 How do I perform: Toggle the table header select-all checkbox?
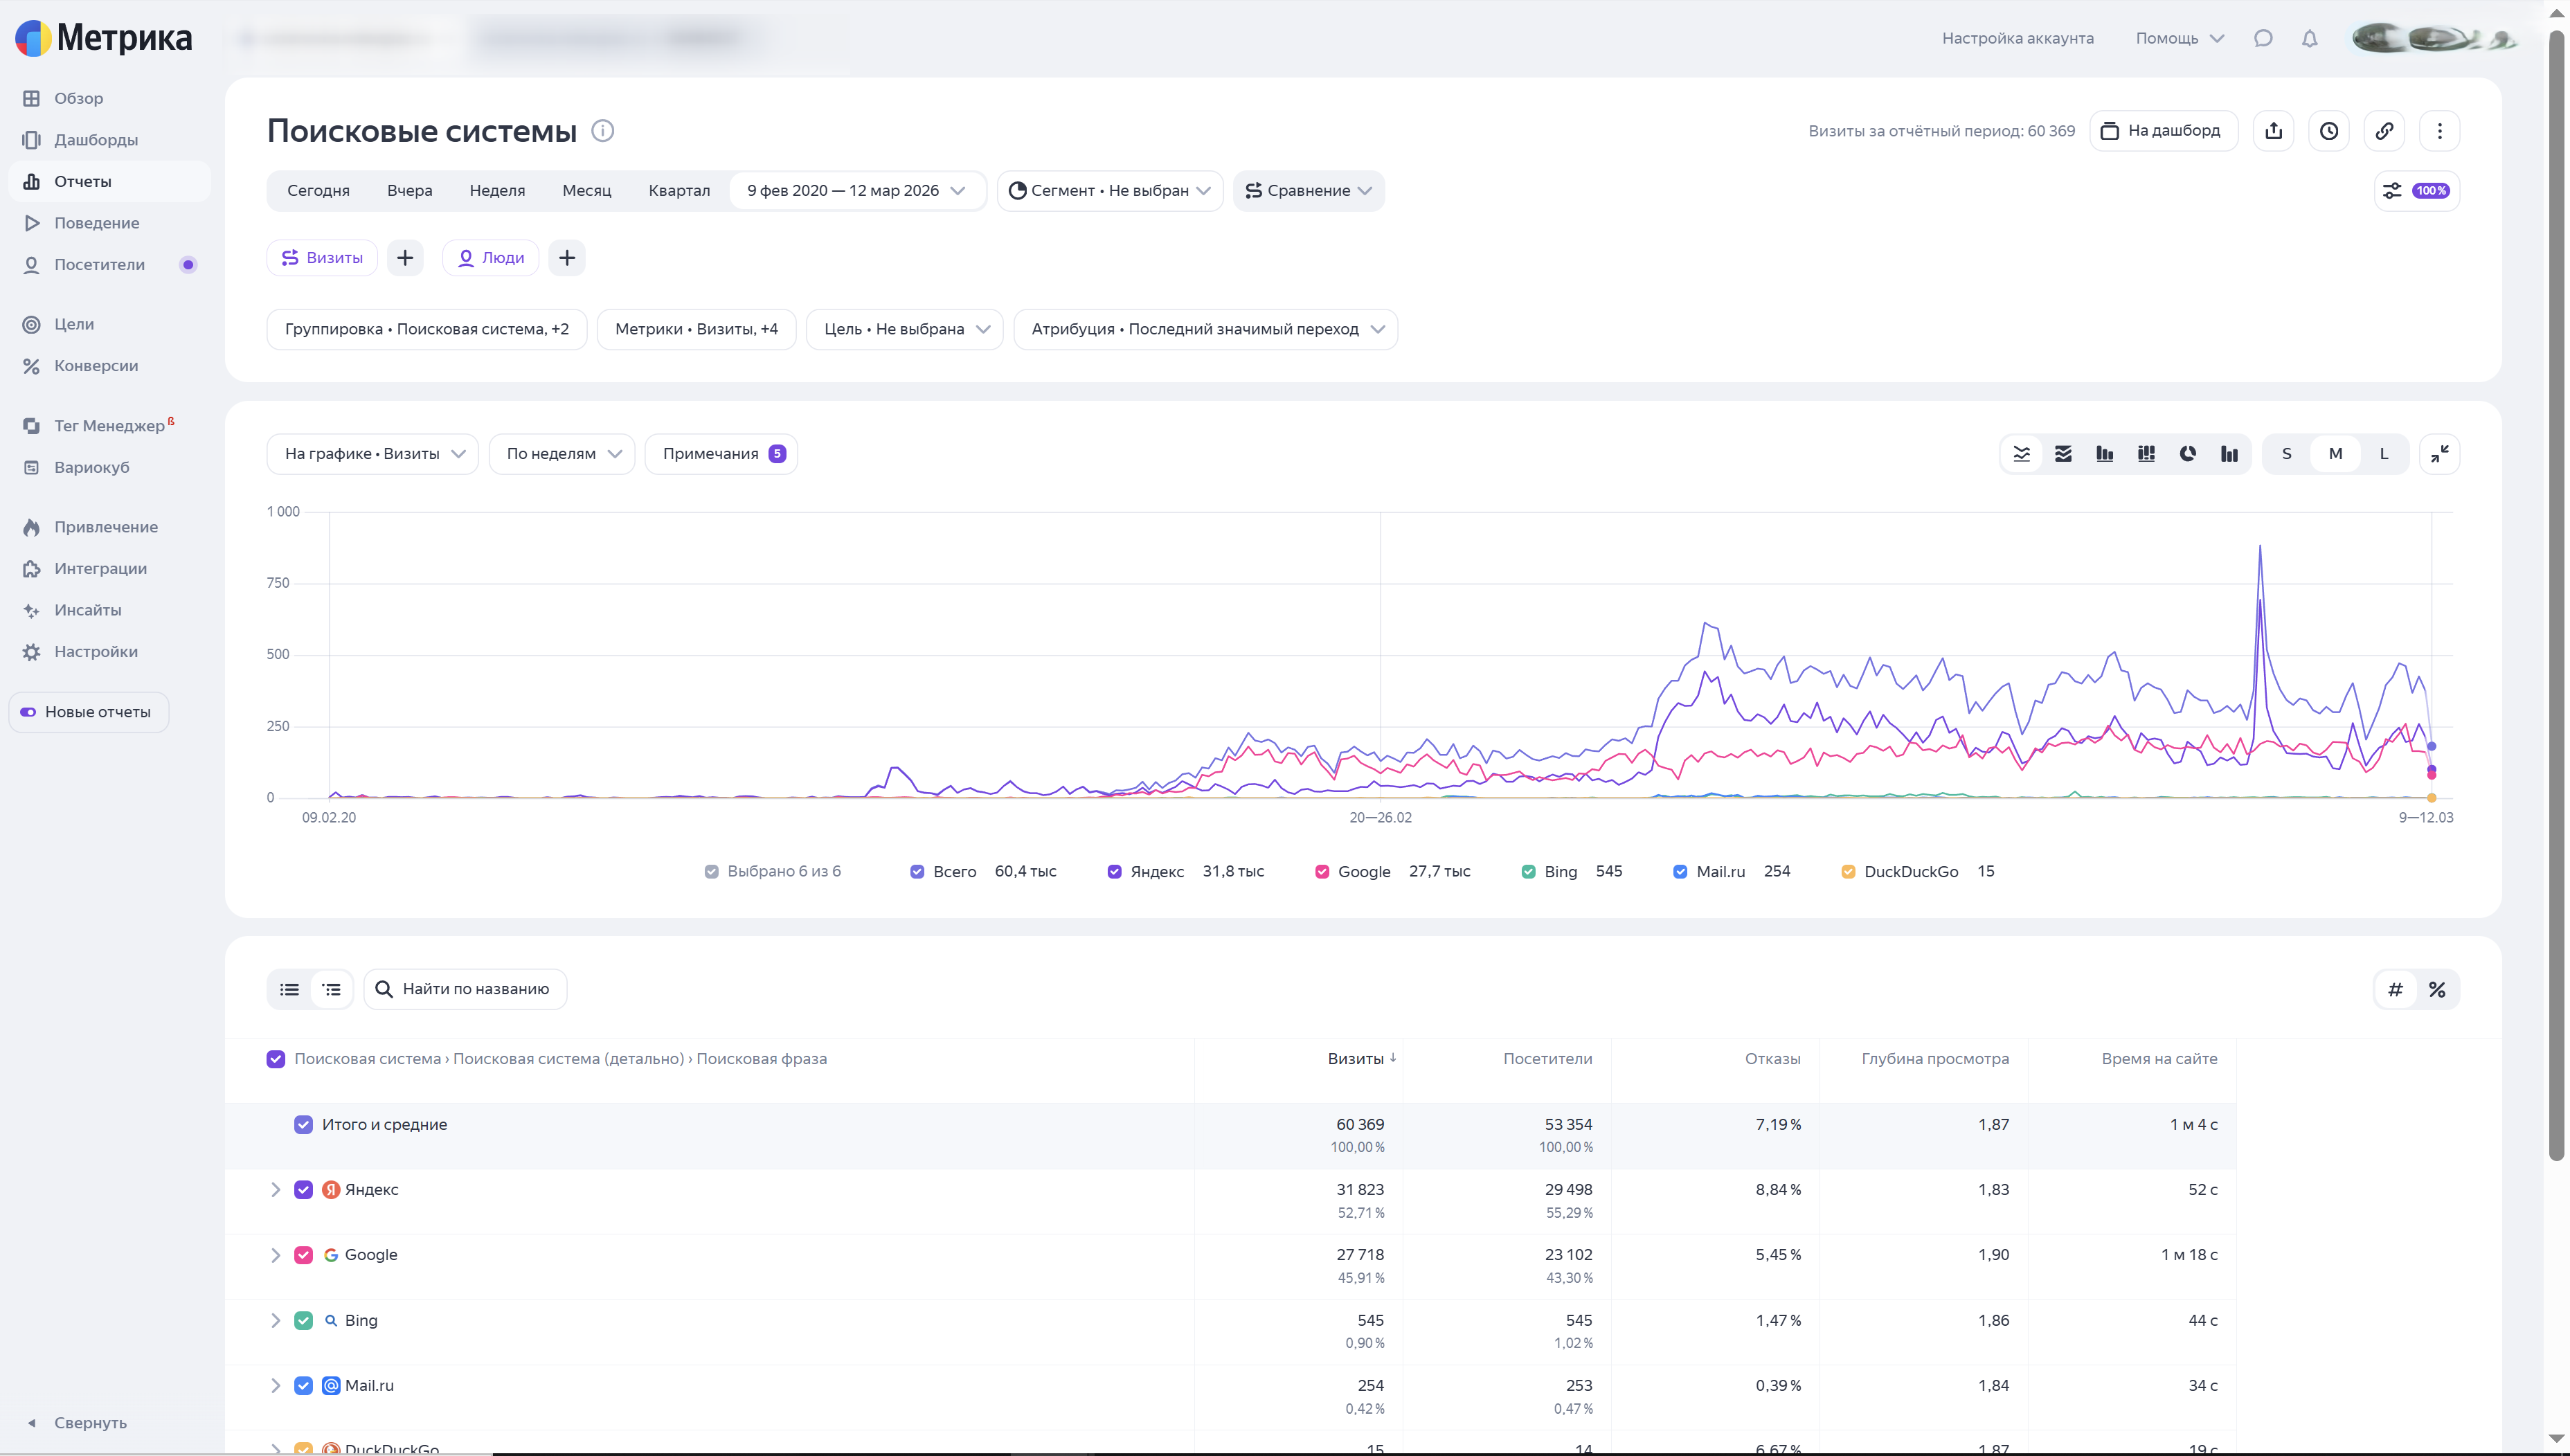(276, 1059)
